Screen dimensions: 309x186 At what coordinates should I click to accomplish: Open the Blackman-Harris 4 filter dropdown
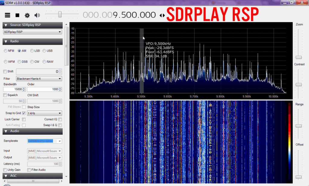[x=39, y=79]
